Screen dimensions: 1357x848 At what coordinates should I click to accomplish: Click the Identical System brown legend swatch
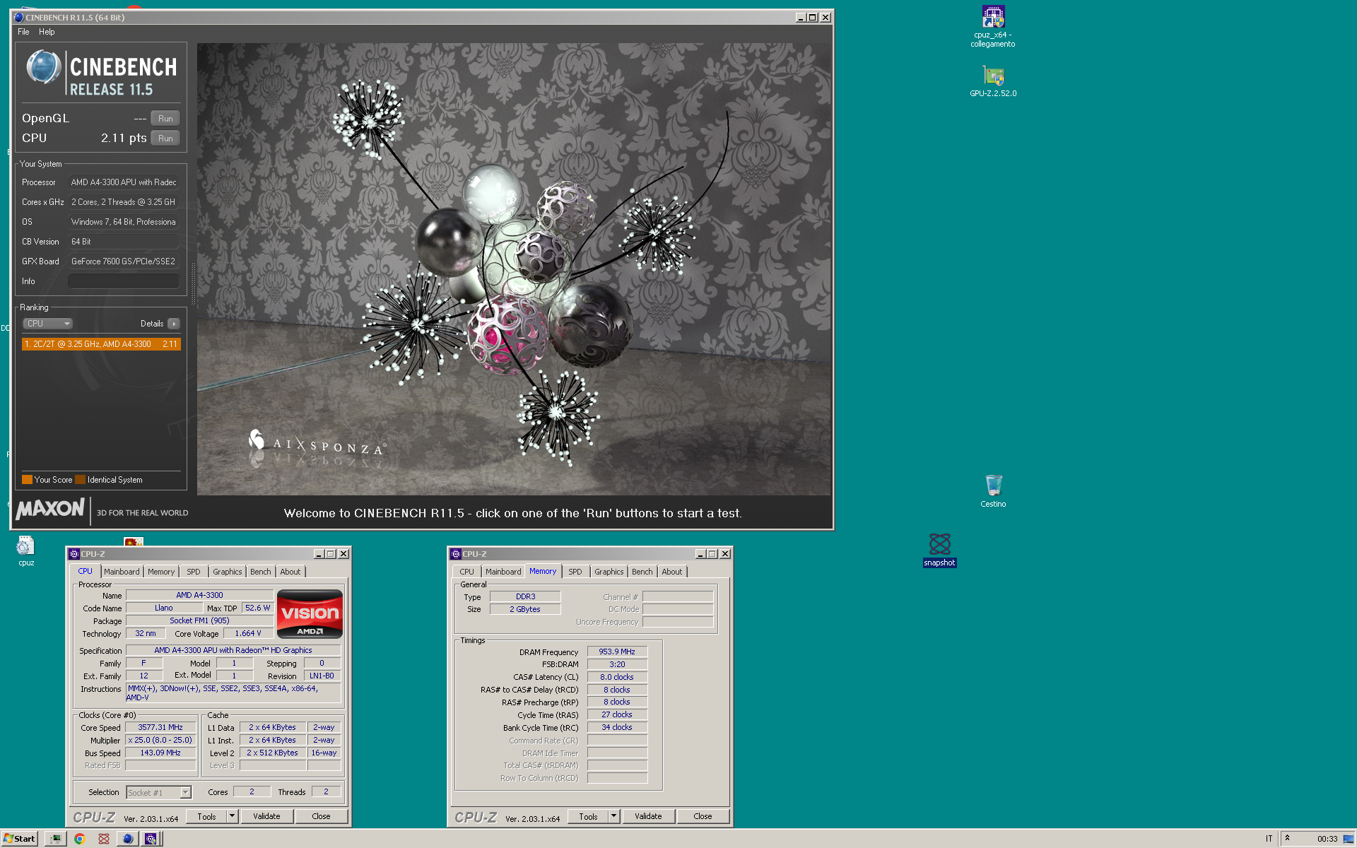pyautogui.click(x=81, y=480)
